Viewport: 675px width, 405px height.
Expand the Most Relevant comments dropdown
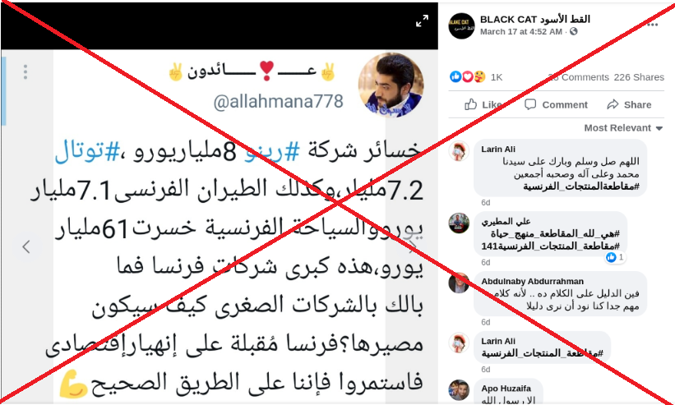(623, 128)
